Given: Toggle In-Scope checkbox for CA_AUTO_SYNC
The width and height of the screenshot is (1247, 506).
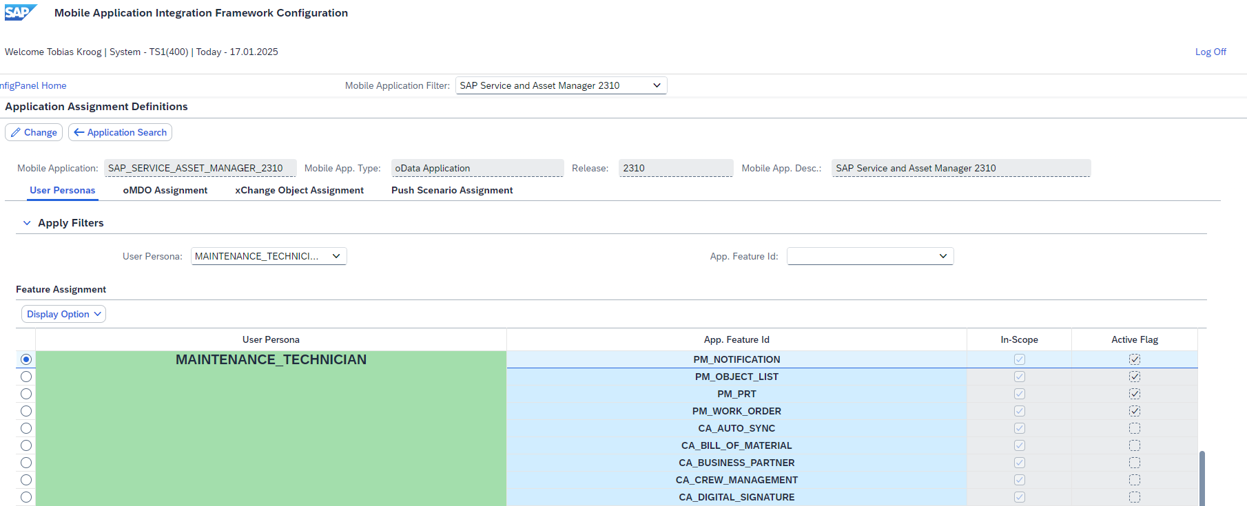Looking at the screenshot, I should pos(1020,428).
